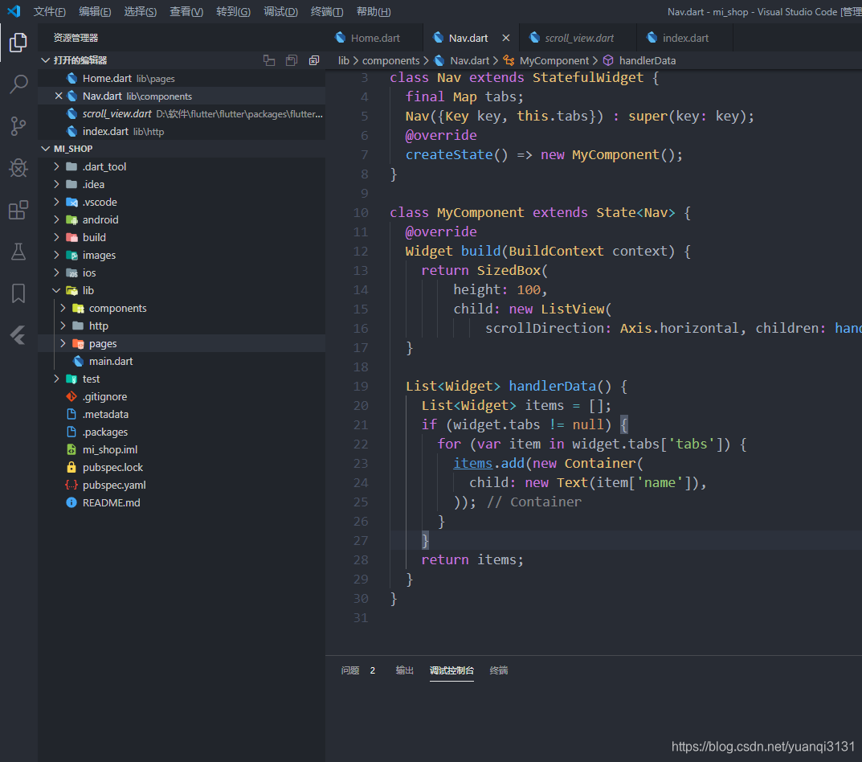Screen dimensions: 862x762
Task: Open the Bookmarks view icon
Action: point(18,293)
